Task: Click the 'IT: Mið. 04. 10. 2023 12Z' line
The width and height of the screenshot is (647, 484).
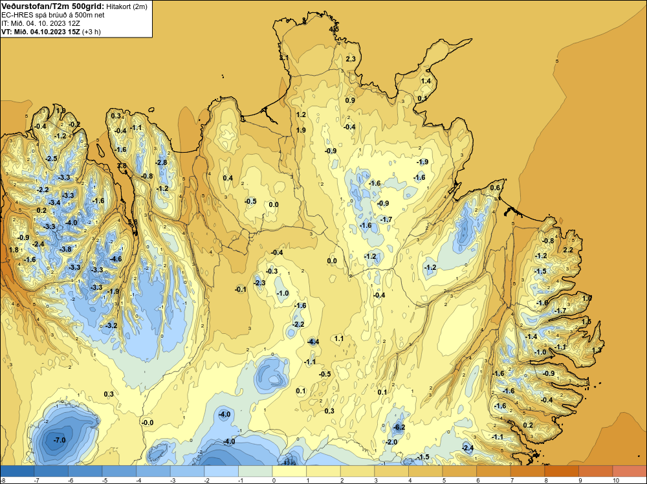Action: (40, 23)
